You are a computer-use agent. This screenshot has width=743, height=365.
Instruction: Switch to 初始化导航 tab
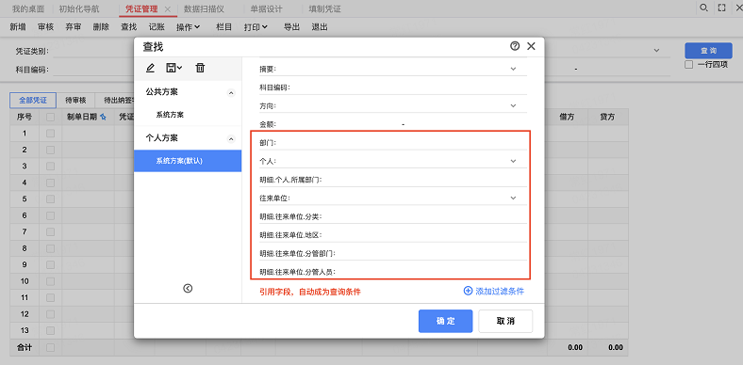pyautogui.click(x=79, y=9)
